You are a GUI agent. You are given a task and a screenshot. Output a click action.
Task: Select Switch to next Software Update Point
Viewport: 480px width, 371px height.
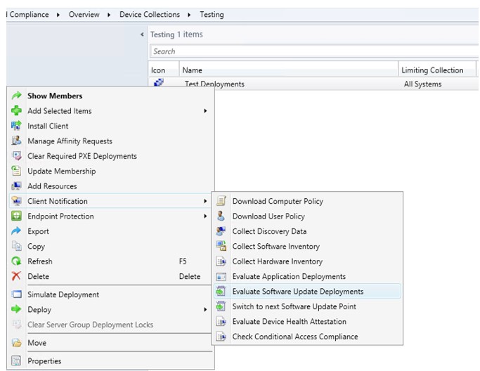[294, 306]
